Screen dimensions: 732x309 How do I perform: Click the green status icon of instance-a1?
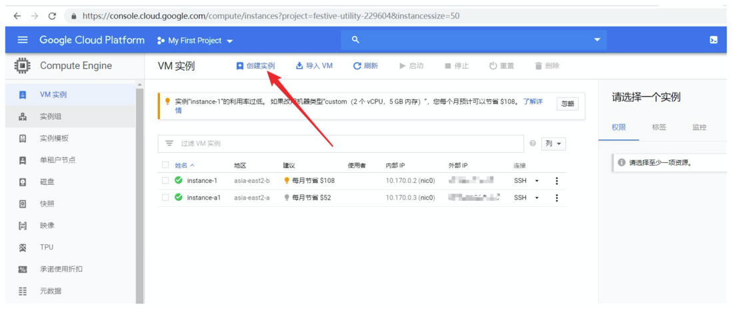point(178,198)
